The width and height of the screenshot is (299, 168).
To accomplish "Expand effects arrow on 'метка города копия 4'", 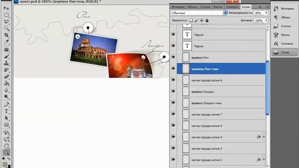I will point(264,137).
